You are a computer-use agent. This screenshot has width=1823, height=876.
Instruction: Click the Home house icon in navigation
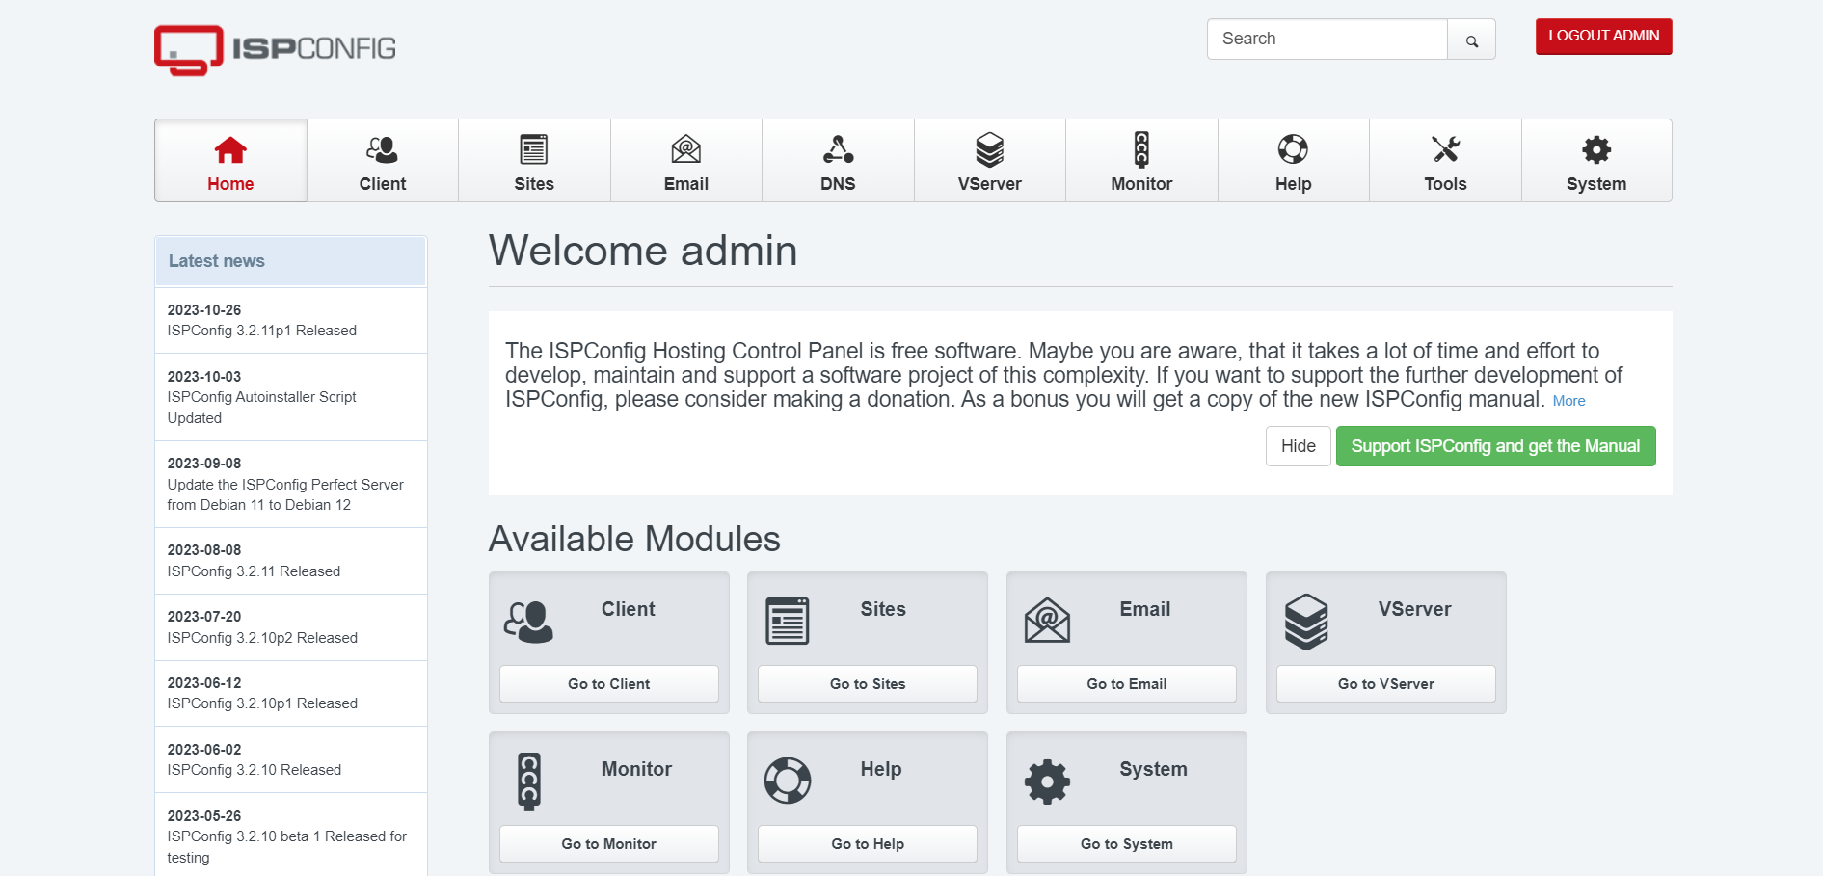(x=230, y=150)
